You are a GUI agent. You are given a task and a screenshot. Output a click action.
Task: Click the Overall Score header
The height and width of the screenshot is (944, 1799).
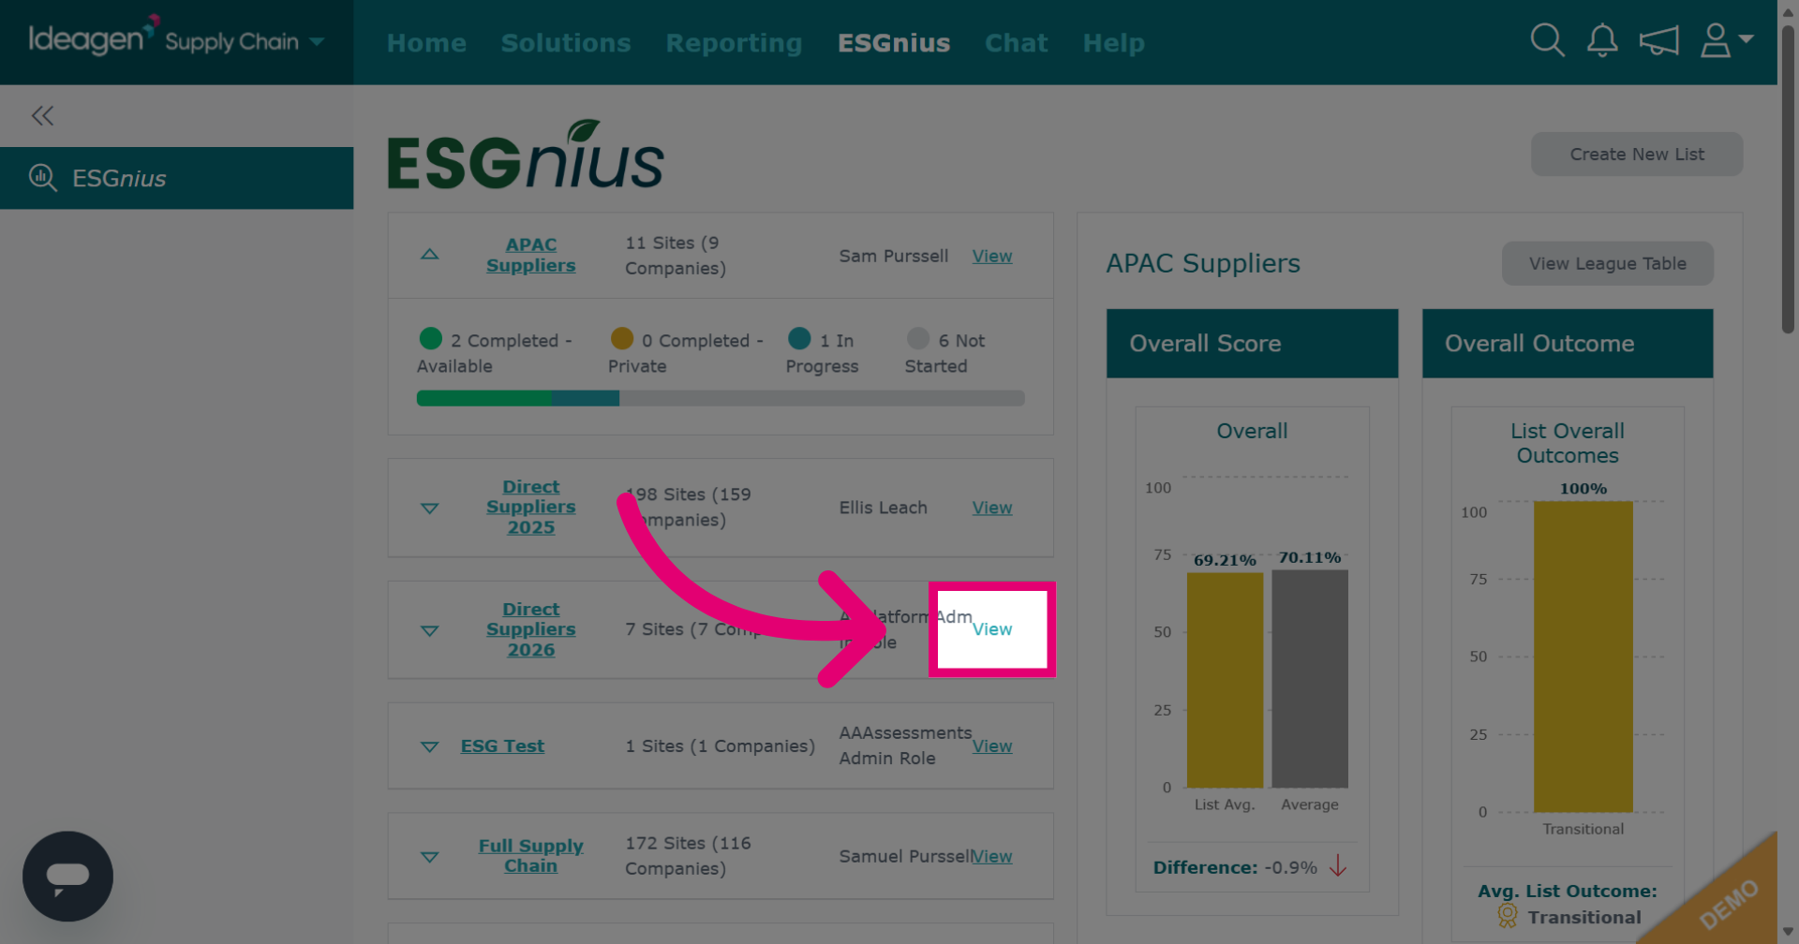coord(1252,344)
